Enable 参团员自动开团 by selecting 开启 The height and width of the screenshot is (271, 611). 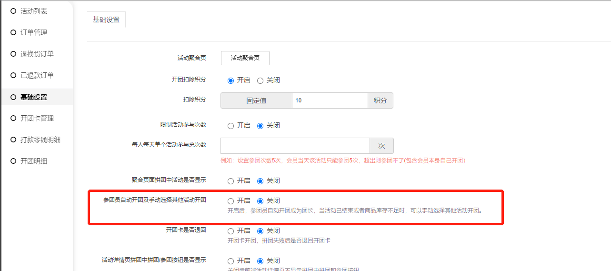pyautogui.click(x=231, y=201)
